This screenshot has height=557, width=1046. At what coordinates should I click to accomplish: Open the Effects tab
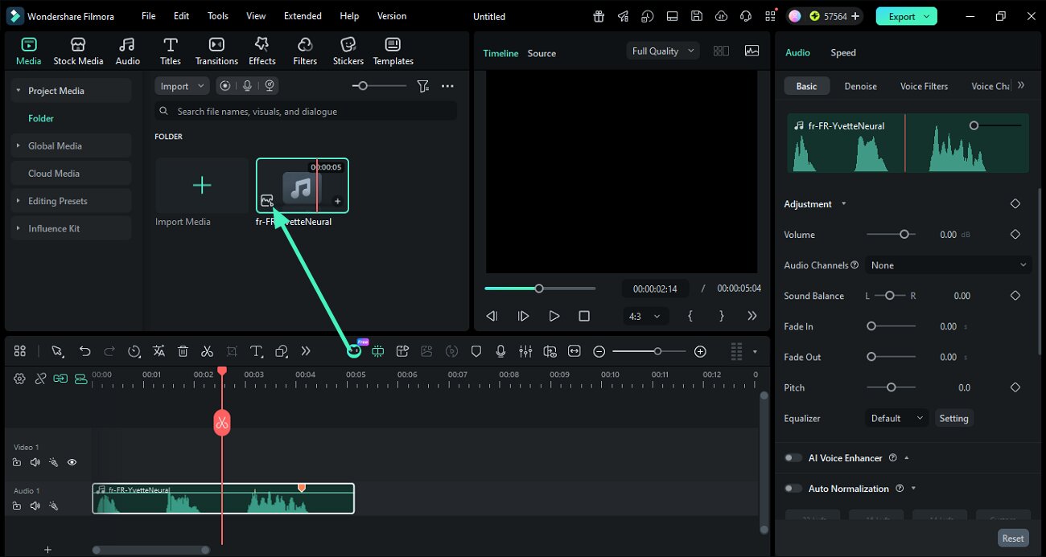tap(261, 51)
